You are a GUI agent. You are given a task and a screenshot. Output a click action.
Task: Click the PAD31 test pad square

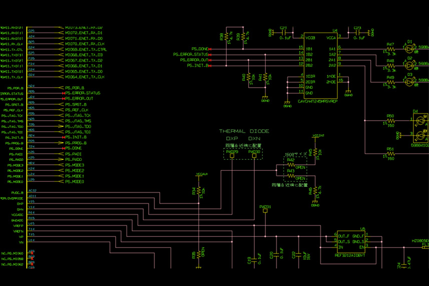[x=265, y=211]
